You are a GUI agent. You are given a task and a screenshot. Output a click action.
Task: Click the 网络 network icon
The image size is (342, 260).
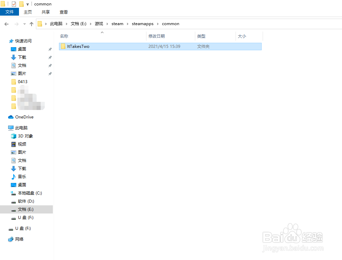click(11, 239)
